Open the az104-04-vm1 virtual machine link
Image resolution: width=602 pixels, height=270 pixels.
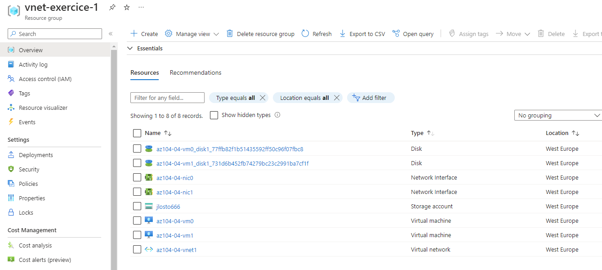(175, 235)
